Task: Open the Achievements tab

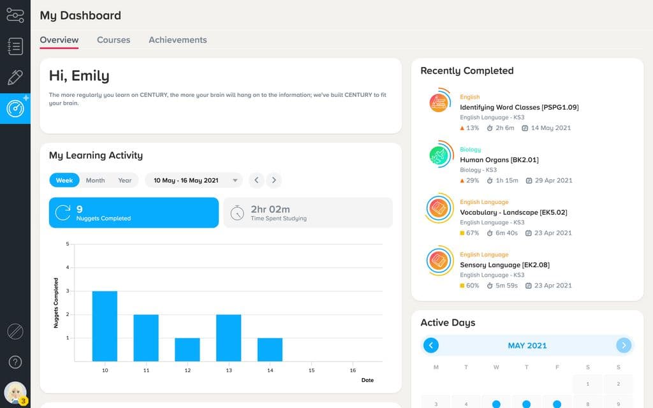Action: click(x=178, y=40)
